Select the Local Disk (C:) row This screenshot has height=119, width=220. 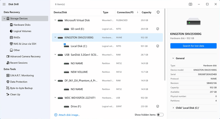107,46
